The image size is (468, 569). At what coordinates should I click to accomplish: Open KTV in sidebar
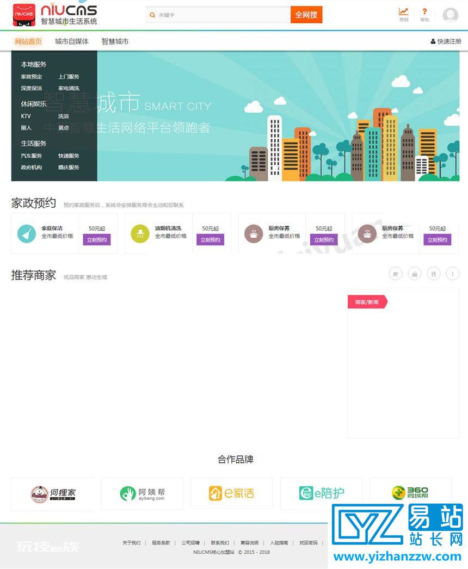pyautogui.click(x=26, y=116)
